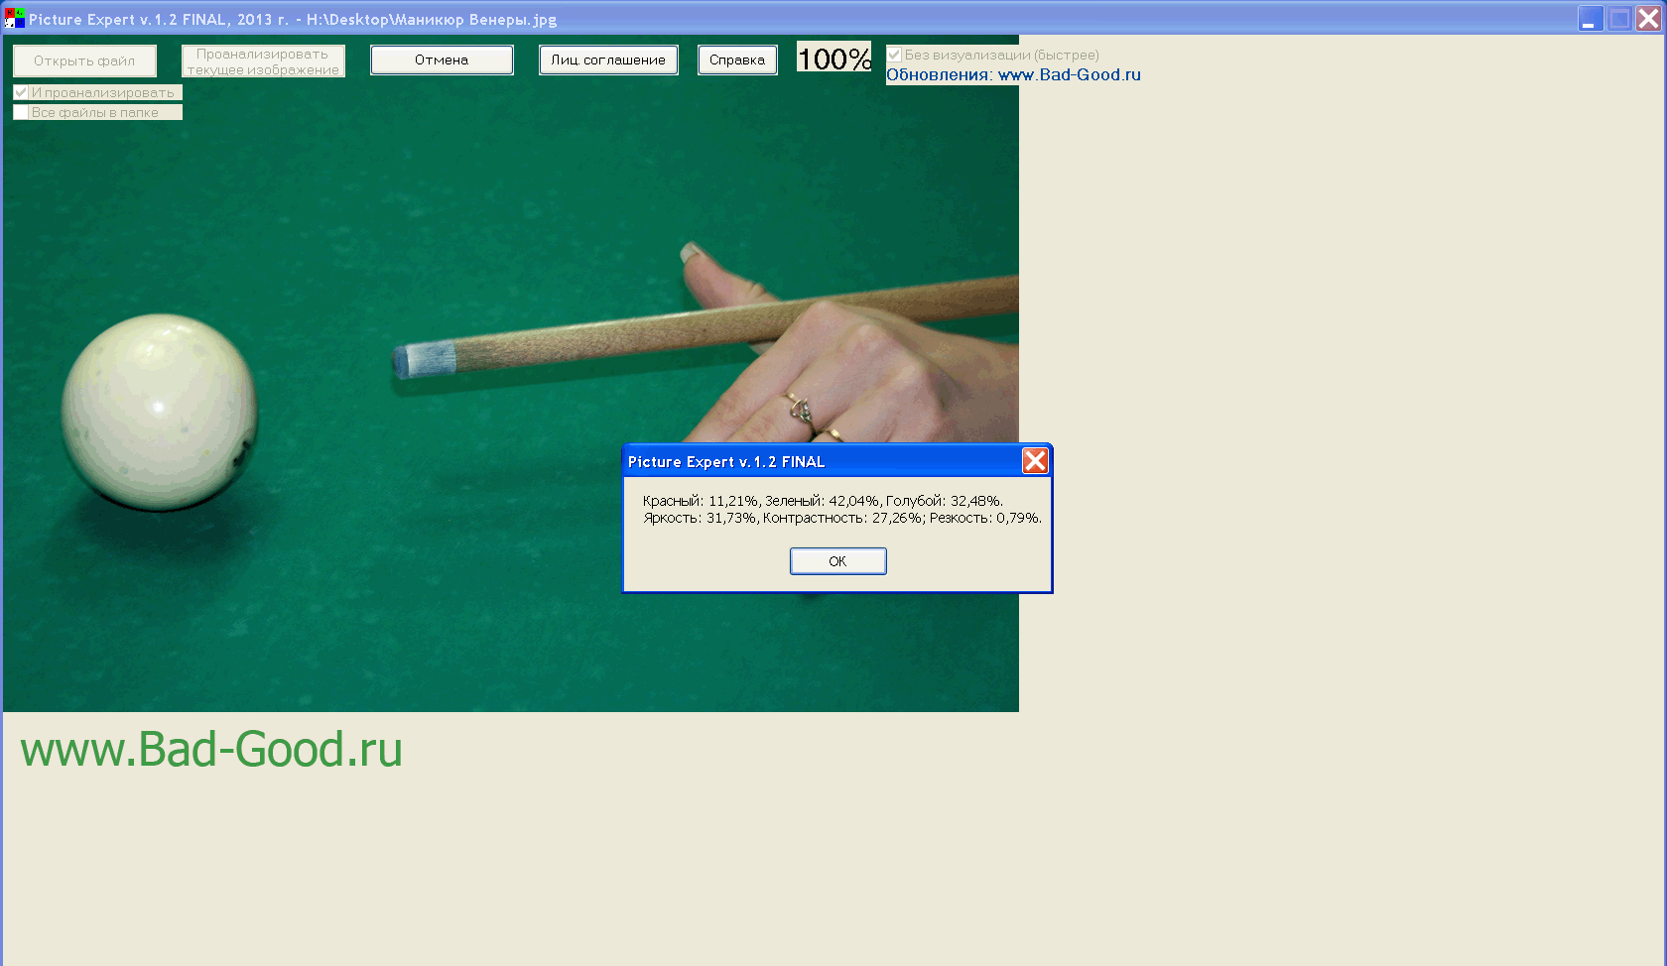Screen dimensions: 1667x966
Task: Close the Picture Expert results dialog
Action: [1035, 461]
